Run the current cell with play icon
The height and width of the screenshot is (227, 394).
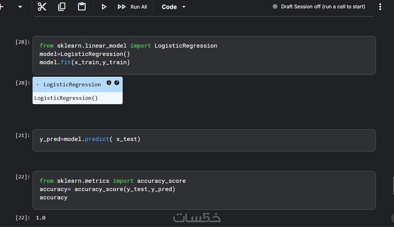(x=104, y=7)
